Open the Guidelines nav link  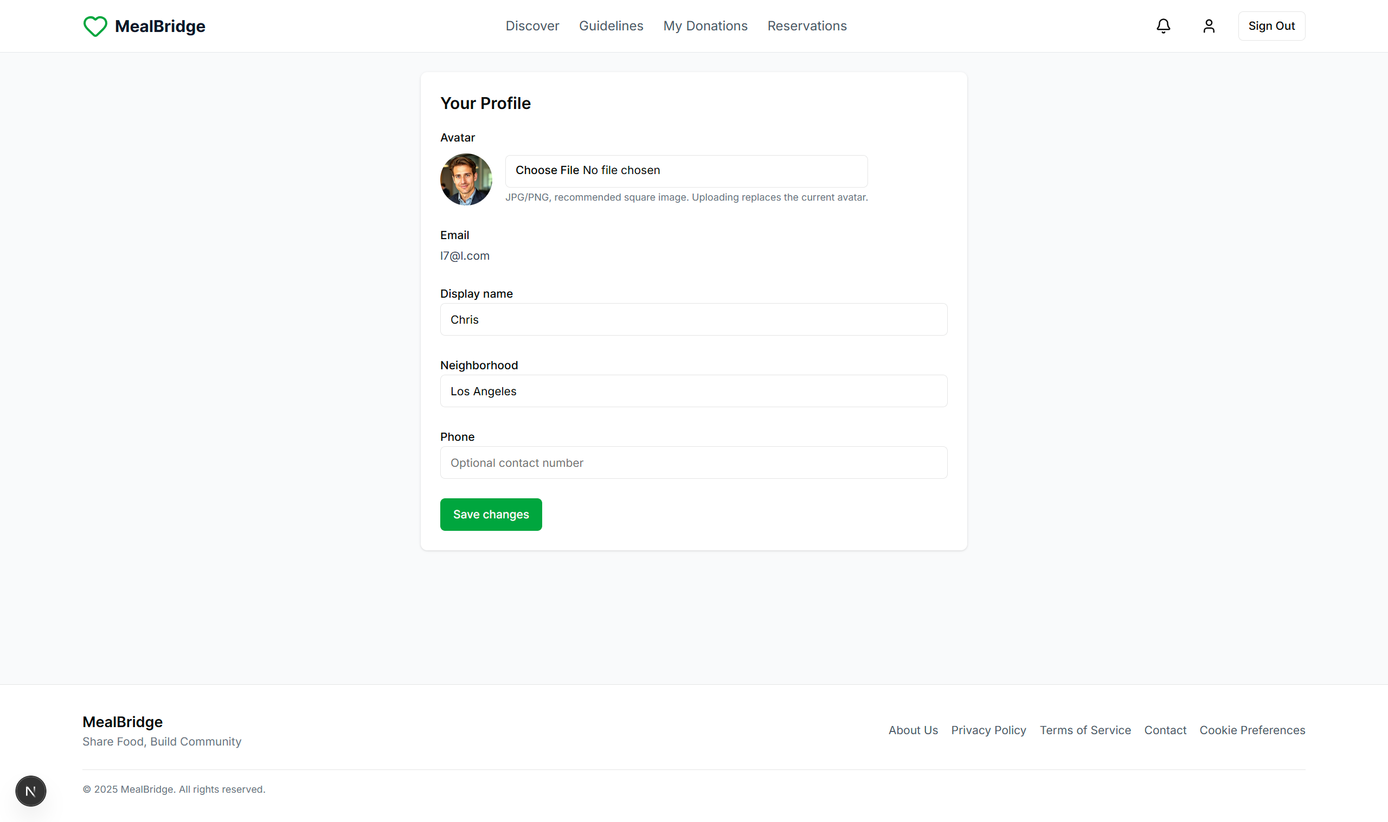pyautogui.click(x=611, y=26)
